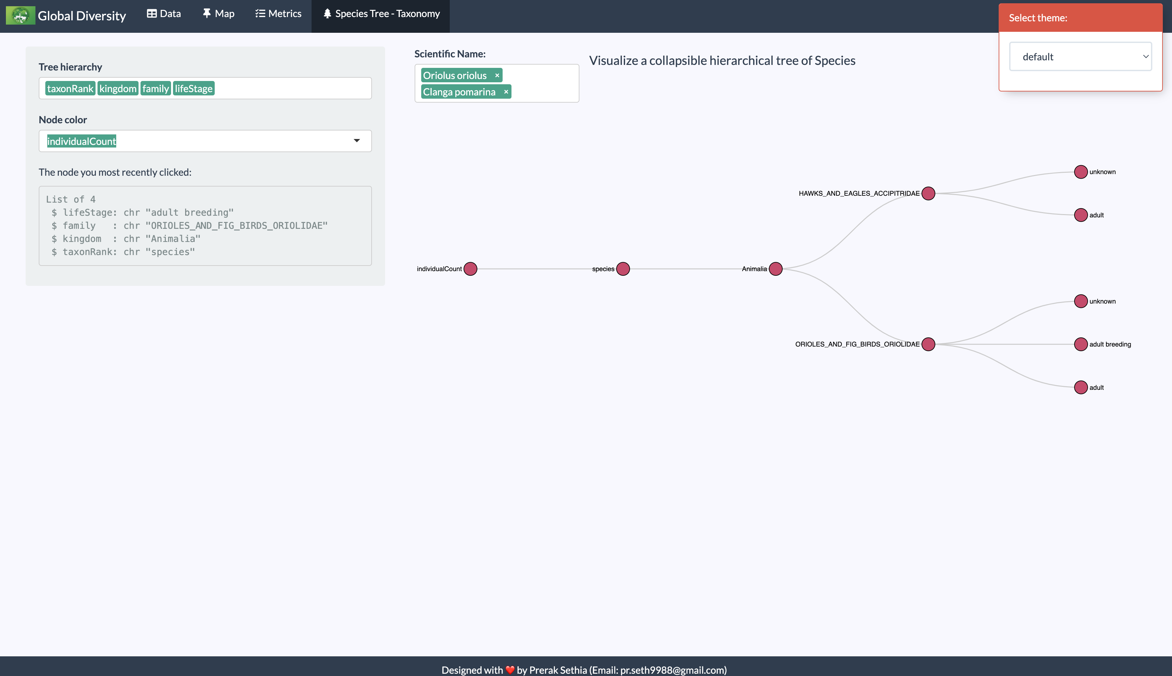
Task: Switch to the Data tab
Action: [x=164, y=13]
